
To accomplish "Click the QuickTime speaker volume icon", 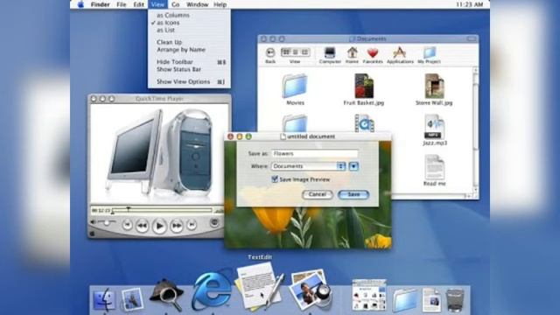I will pos(94,222).
